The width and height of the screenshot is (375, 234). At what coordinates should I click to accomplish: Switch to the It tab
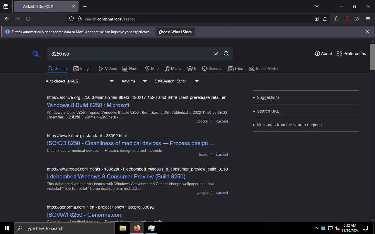tap(192, 68)
